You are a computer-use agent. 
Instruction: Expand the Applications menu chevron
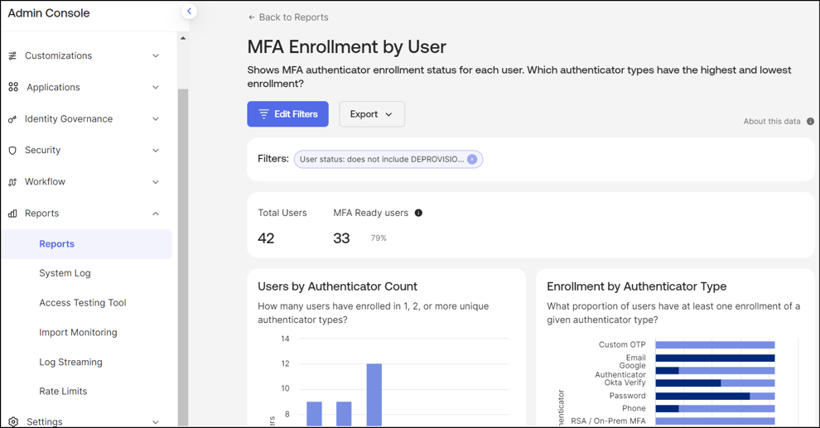tap(156, 87)
